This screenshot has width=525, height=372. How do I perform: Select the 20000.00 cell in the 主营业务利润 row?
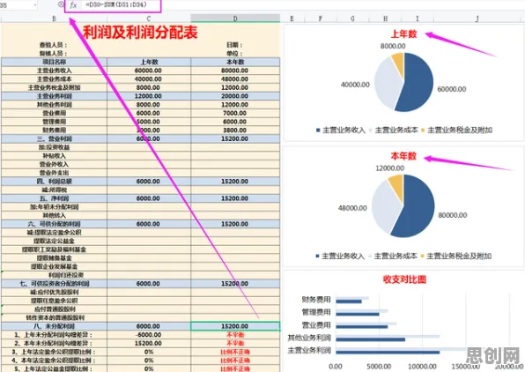[235, 96]
